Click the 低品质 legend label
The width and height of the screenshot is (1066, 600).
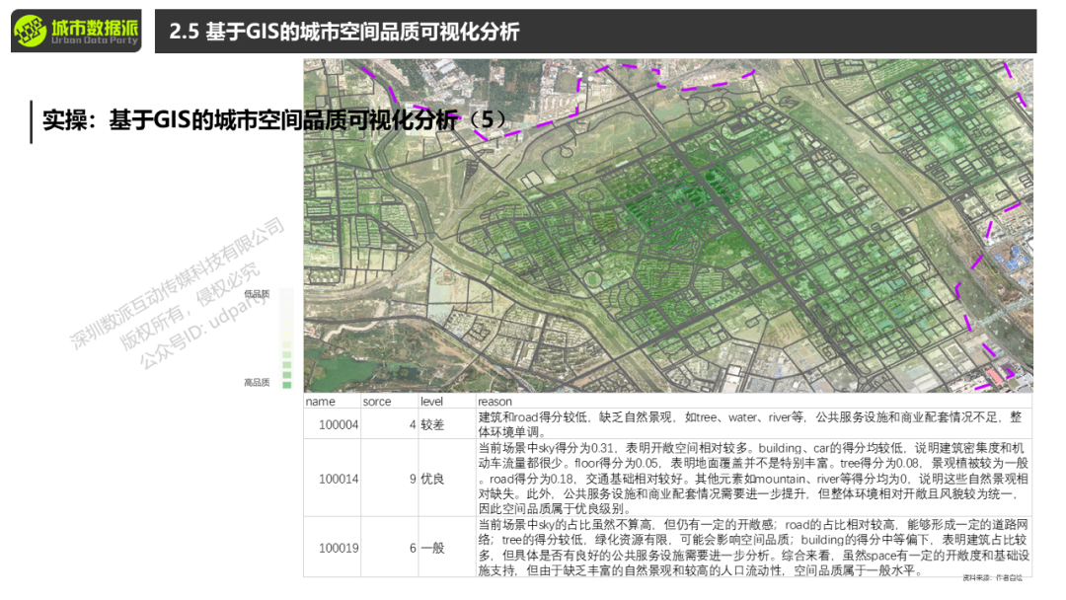257,294
